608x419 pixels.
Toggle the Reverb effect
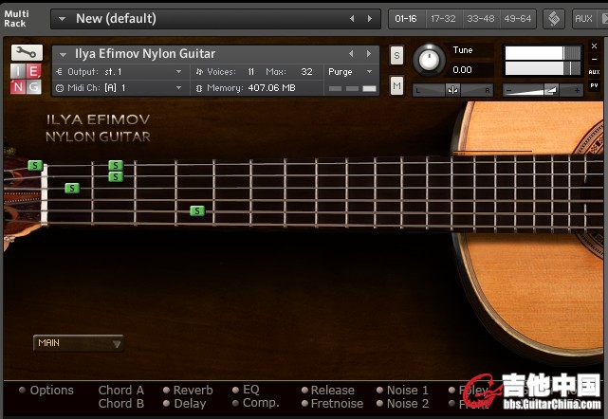[x=189, y=390]
